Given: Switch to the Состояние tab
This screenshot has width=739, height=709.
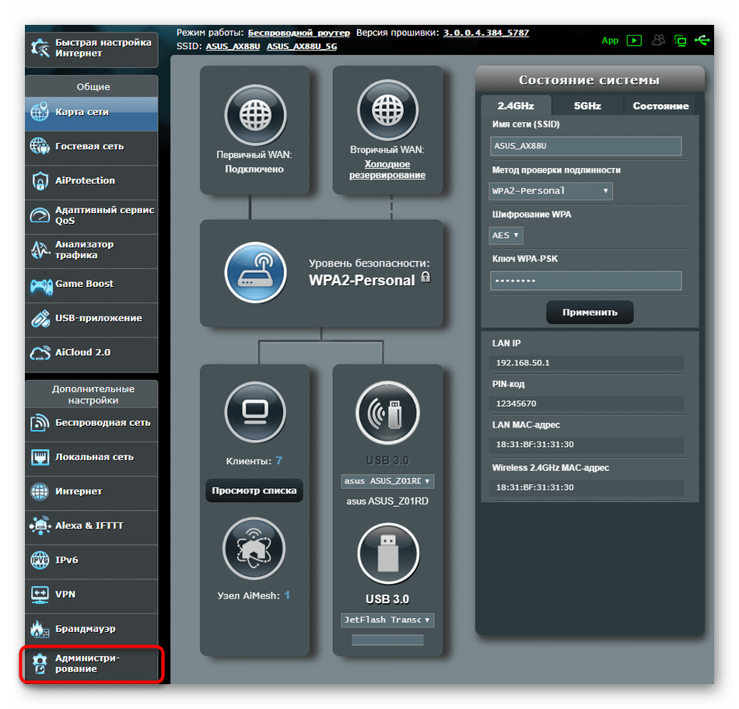Looking at the screenshot, I should (x=660, y=106).
